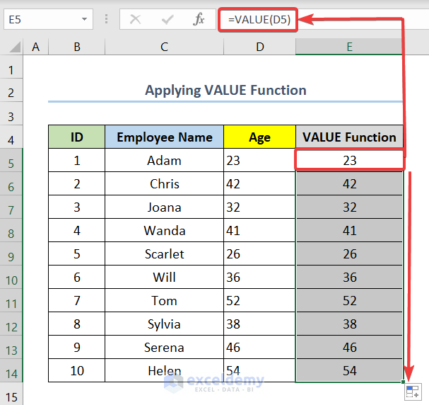Click the Select All corner triangle
Viewport: 429px width, 405px height.
(x=16, y=47)
